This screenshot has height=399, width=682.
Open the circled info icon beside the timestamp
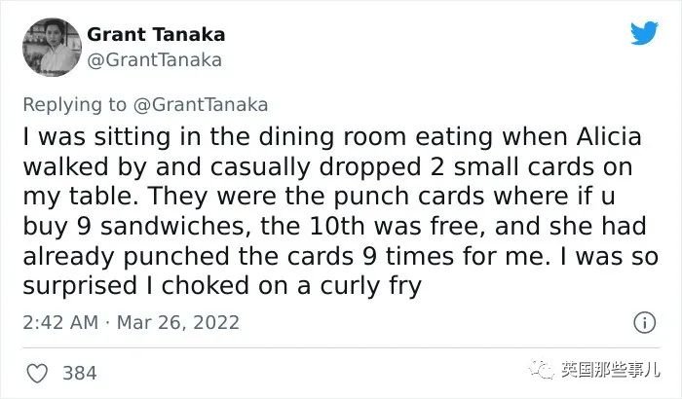pyautogui.click(x=644, y=322)
